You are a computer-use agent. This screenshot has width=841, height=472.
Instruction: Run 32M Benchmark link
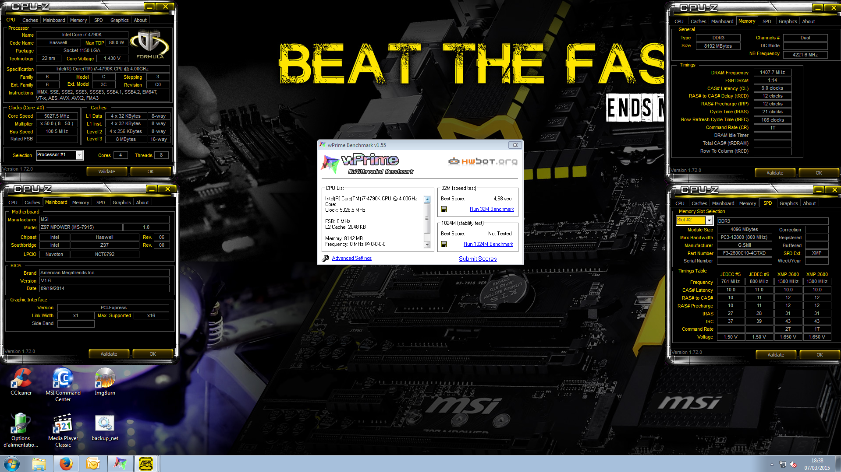(492, 209)
